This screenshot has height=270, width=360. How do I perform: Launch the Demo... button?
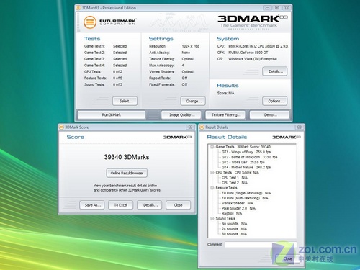coord(269,115)
